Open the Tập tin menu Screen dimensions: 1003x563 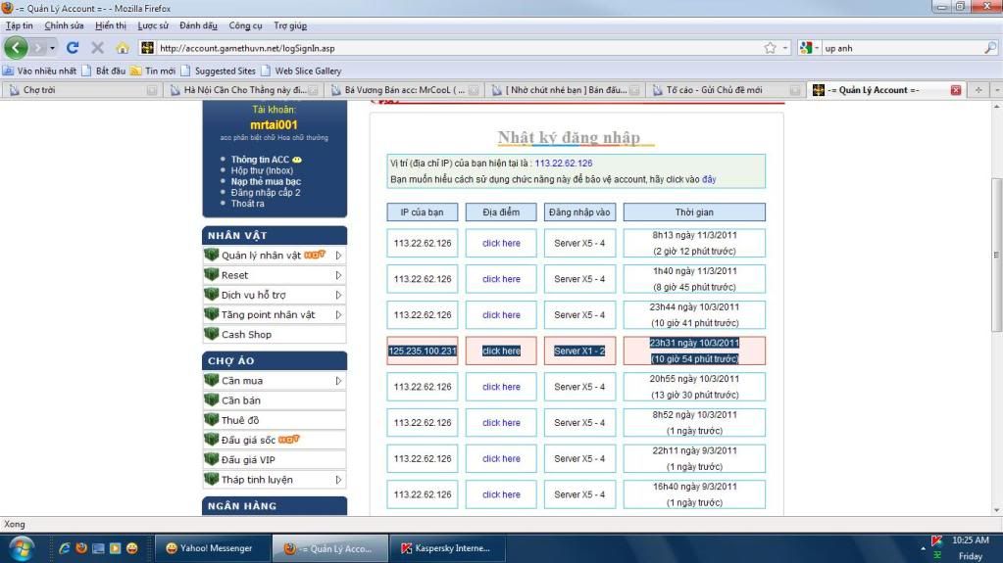20,25
